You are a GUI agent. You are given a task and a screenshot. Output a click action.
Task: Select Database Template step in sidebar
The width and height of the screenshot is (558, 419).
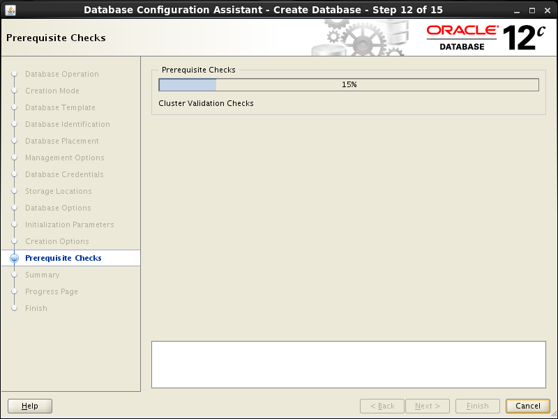60,107
